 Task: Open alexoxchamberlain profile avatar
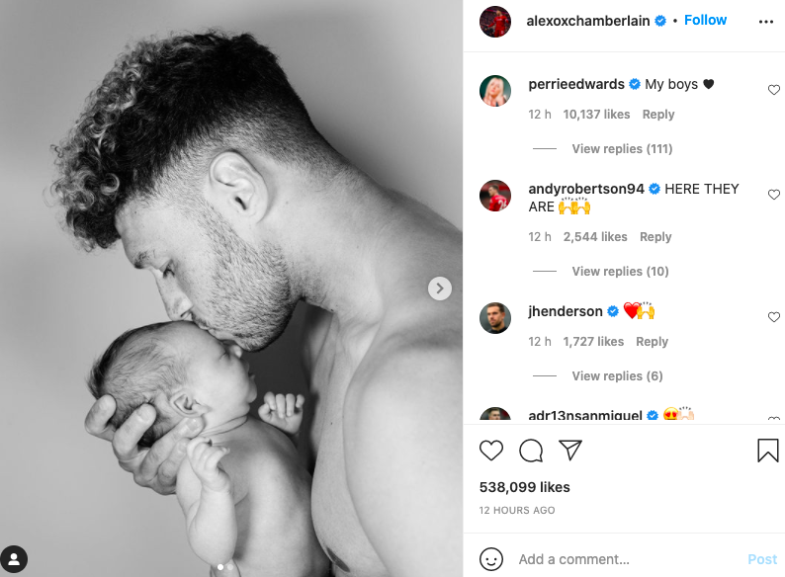495,22
